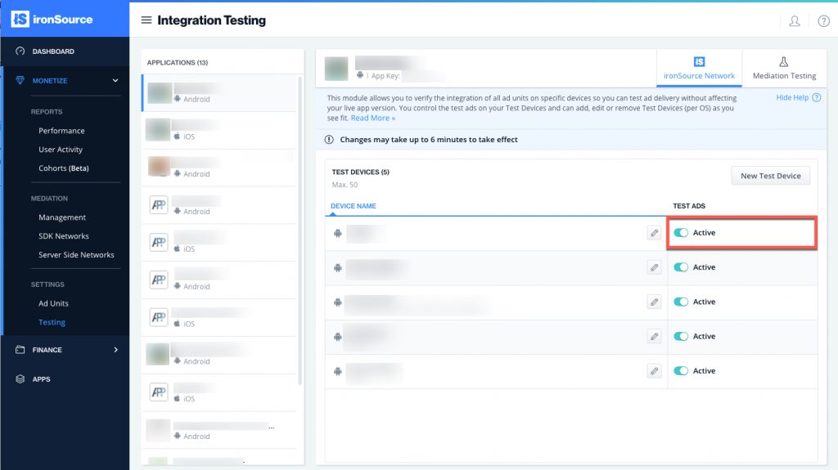
Task: Toggle the hamburger menu beside Integration Testing
Action: 146,20
